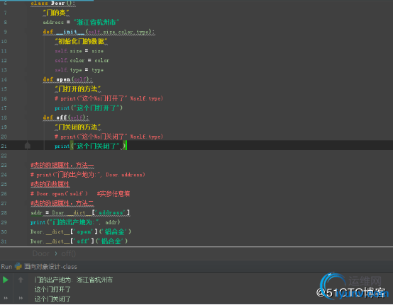
Task: Click the "门打开的方法" docstring
Action: (x=78, y=89)
